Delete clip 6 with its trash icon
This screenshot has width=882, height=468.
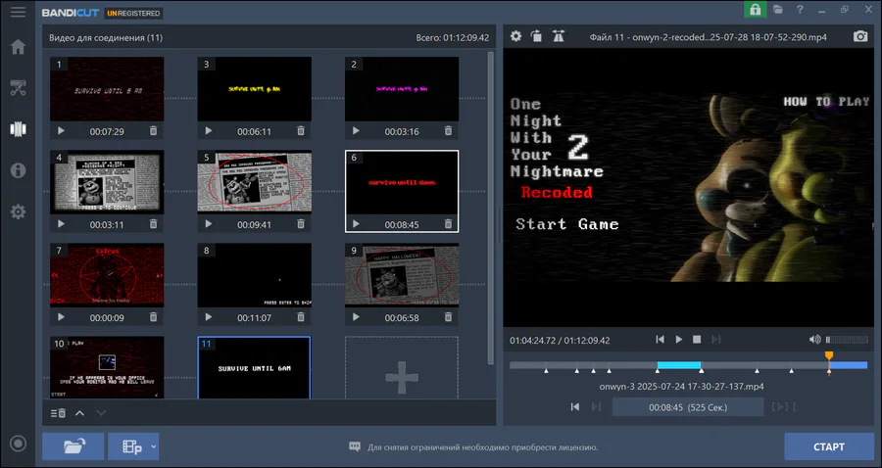pos(448,223)
